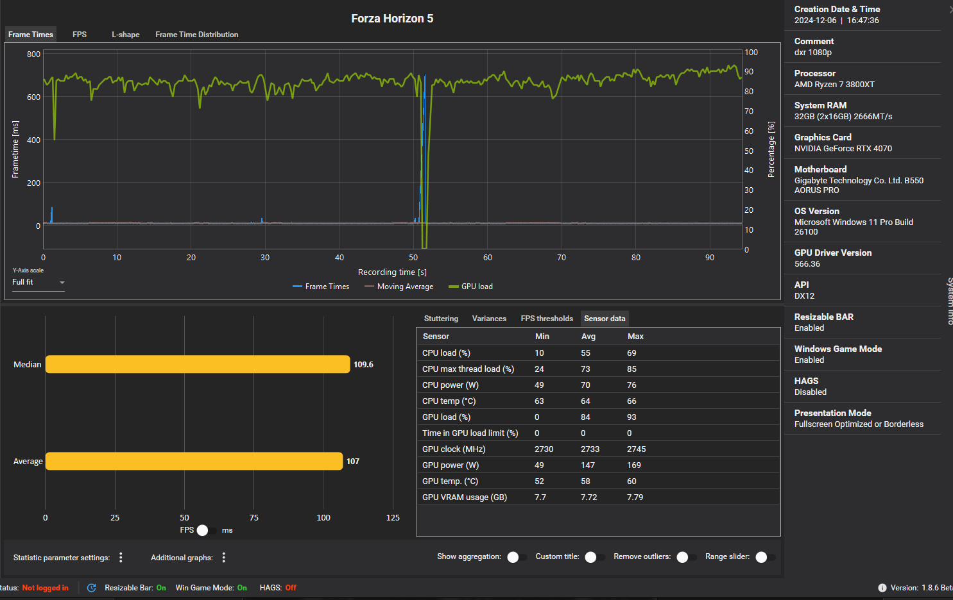Select the 'GPU temp. (°C)' row
This screenshot has width=953, height=600.
coord(598,481)
